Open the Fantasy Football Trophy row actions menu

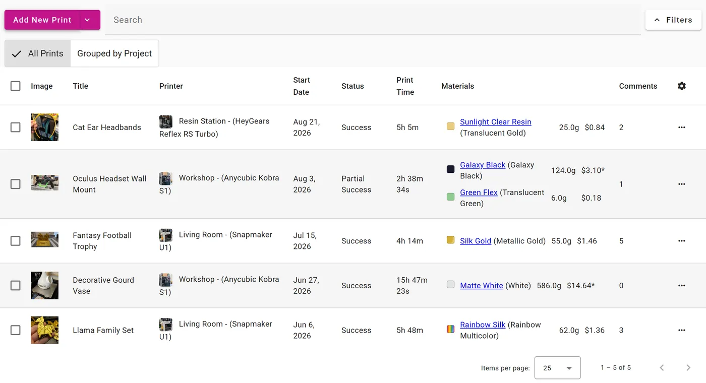tap(682, 241)
